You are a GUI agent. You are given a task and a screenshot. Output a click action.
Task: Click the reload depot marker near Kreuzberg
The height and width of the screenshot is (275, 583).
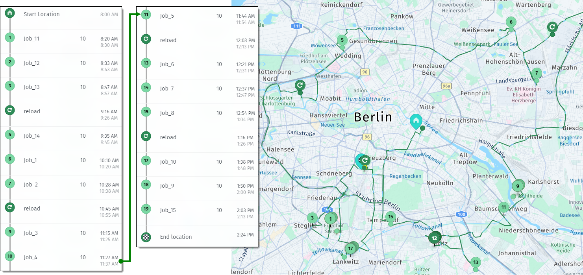[365, 159]
